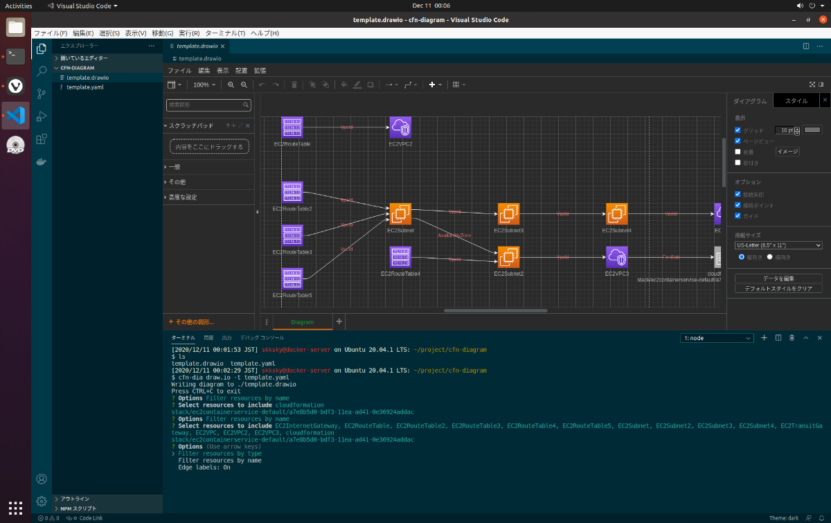Select the 横向き (landscape) radio button
This screenshot has height=523, width=831.
click(769, 257)
